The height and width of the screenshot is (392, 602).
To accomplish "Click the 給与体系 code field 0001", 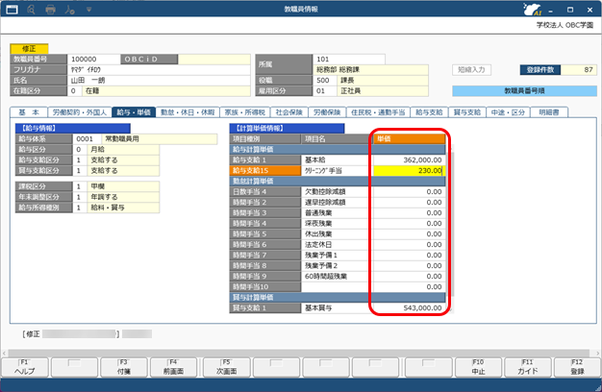I will (87, 139).
